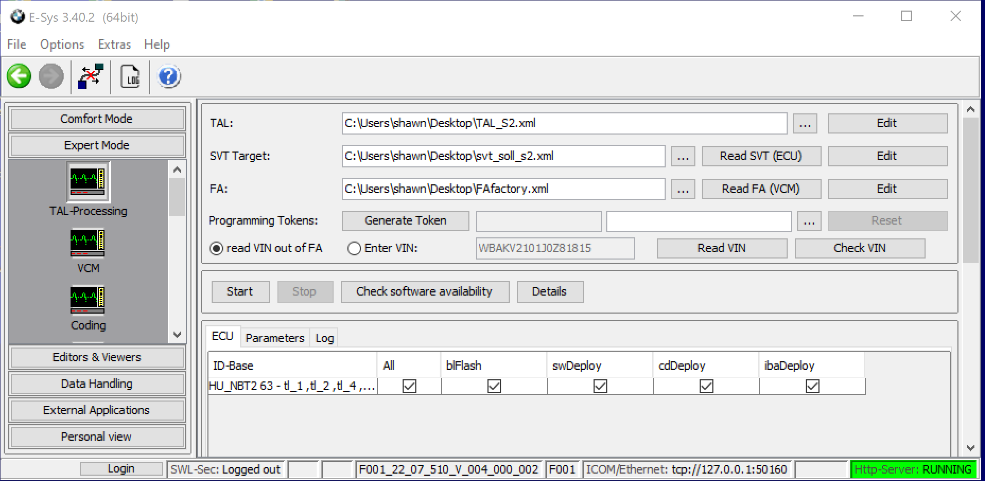Click ICOM/Ethernet connection status text

pos(686,469)
